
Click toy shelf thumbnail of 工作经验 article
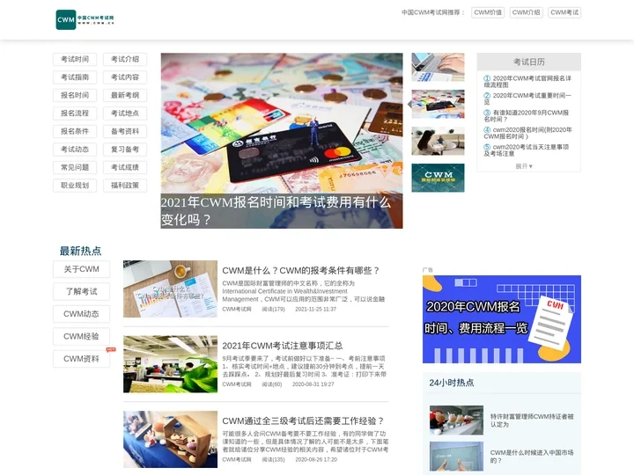pos(170,440)
